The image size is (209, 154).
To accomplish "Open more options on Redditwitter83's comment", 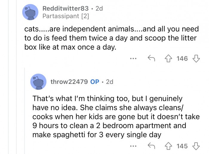I will point(134,58).
